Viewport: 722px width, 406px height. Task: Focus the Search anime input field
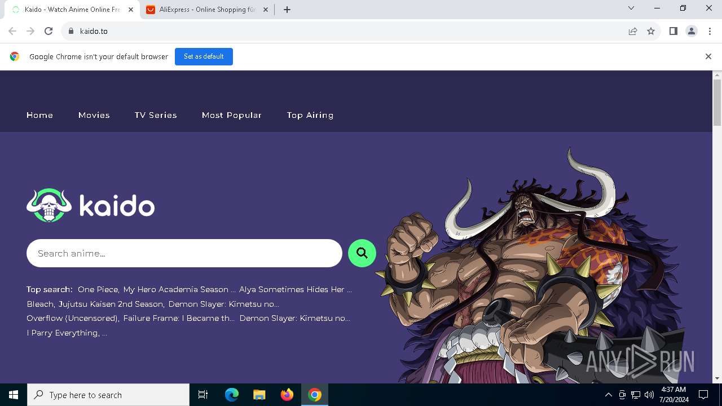pyautogui.click(x=184, y=253)
